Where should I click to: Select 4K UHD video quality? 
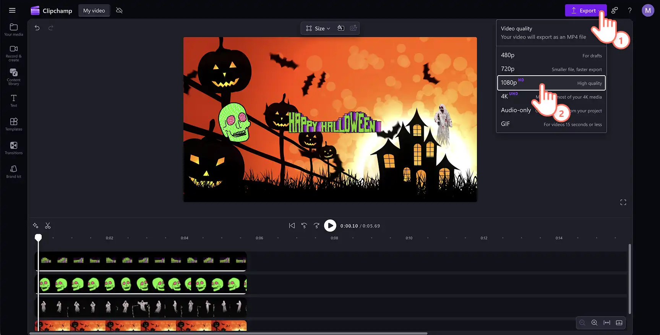[551, 96]
